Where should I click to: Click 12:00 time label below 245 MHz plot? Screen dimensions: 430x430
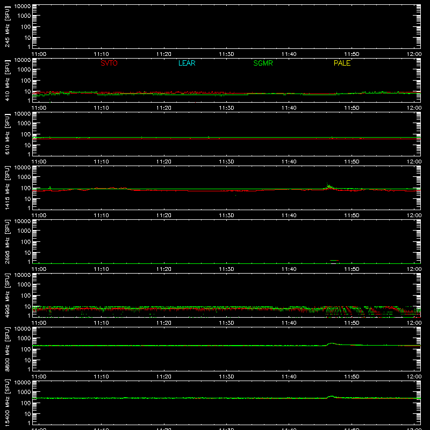coord(414,54)
